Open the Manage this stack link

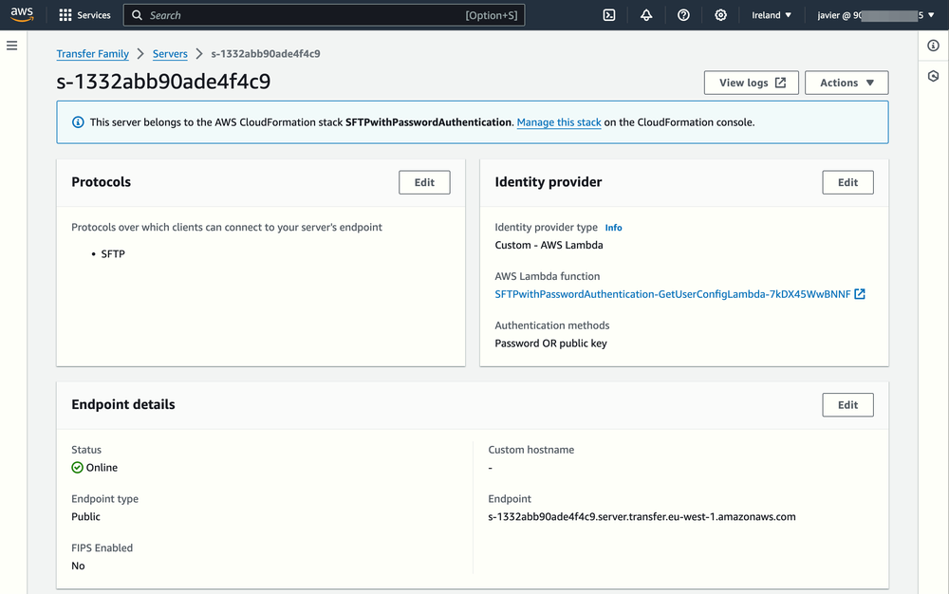558,121
